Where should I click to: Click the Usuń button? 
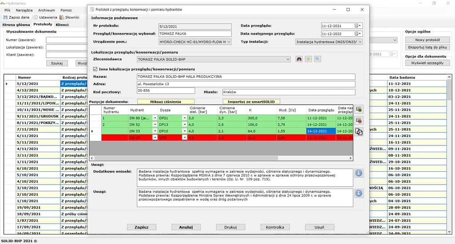(319, 227)
